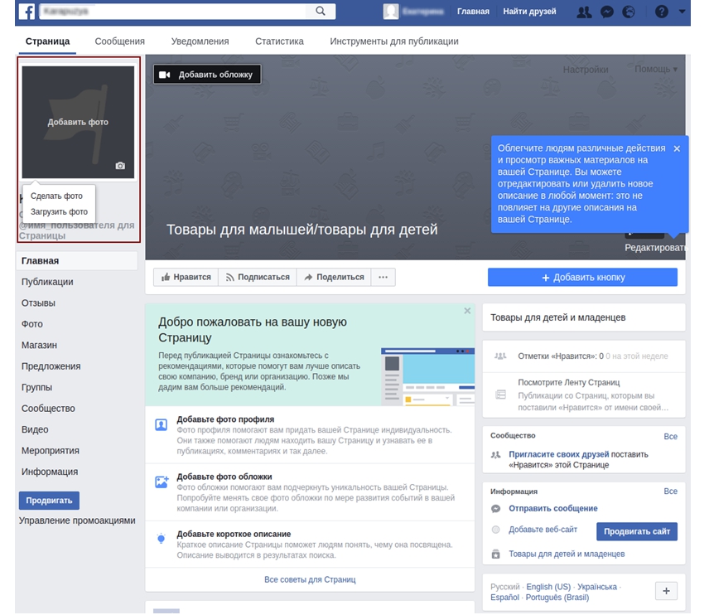Screen dimensions: 709x615
Task: Click the Facebook logo icon
Action: (27, 12)
